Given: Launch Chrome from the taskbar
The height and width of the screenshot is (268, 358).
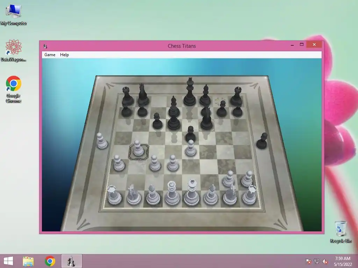Looking at the screenshot, I should coord(50,261).
